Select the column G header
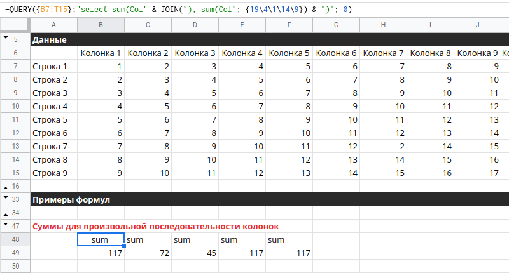509x273 pixels. click(x=336, y=25)
